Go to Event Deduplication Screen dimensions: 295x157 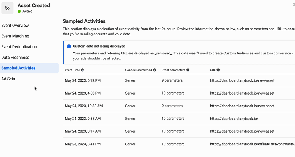point(19,47)
